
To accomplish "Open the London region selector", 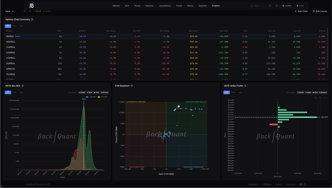I will [x=287, y=6].
